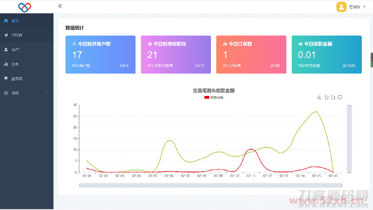Click the 今日收款金额 stat card

[x=327, y=55]
